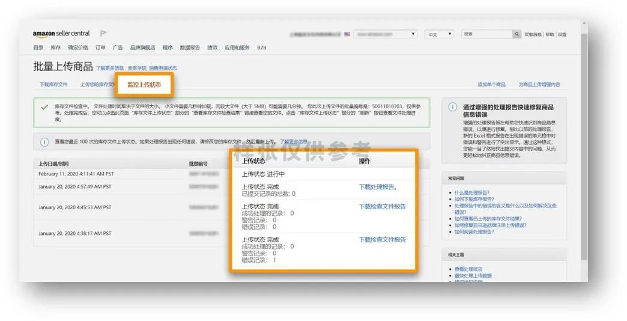Focus the 搜索 search field
Viewport: 627px width, 321px height.
click(487, 34)
